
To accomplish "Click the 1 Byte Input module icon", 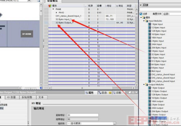I will (149, 24).
